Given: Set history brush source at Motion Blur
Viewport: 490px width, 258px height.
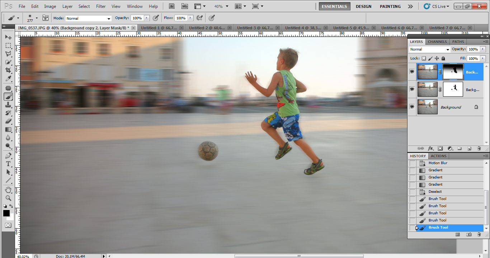Looking at the screenshot, I should tap(413, 163).
